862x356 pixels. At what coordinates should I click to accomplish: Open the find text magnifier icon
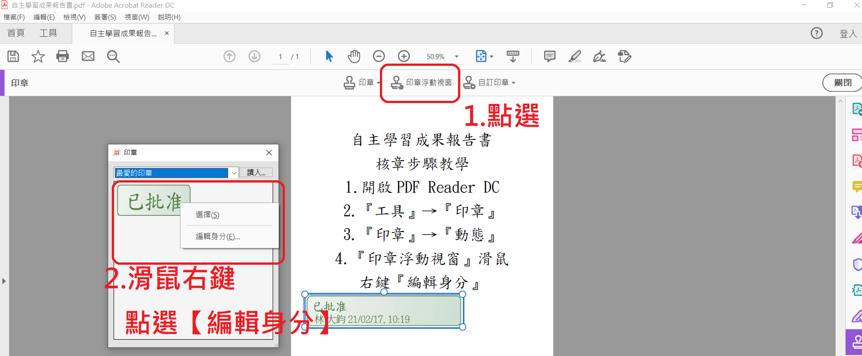(113, 56)
